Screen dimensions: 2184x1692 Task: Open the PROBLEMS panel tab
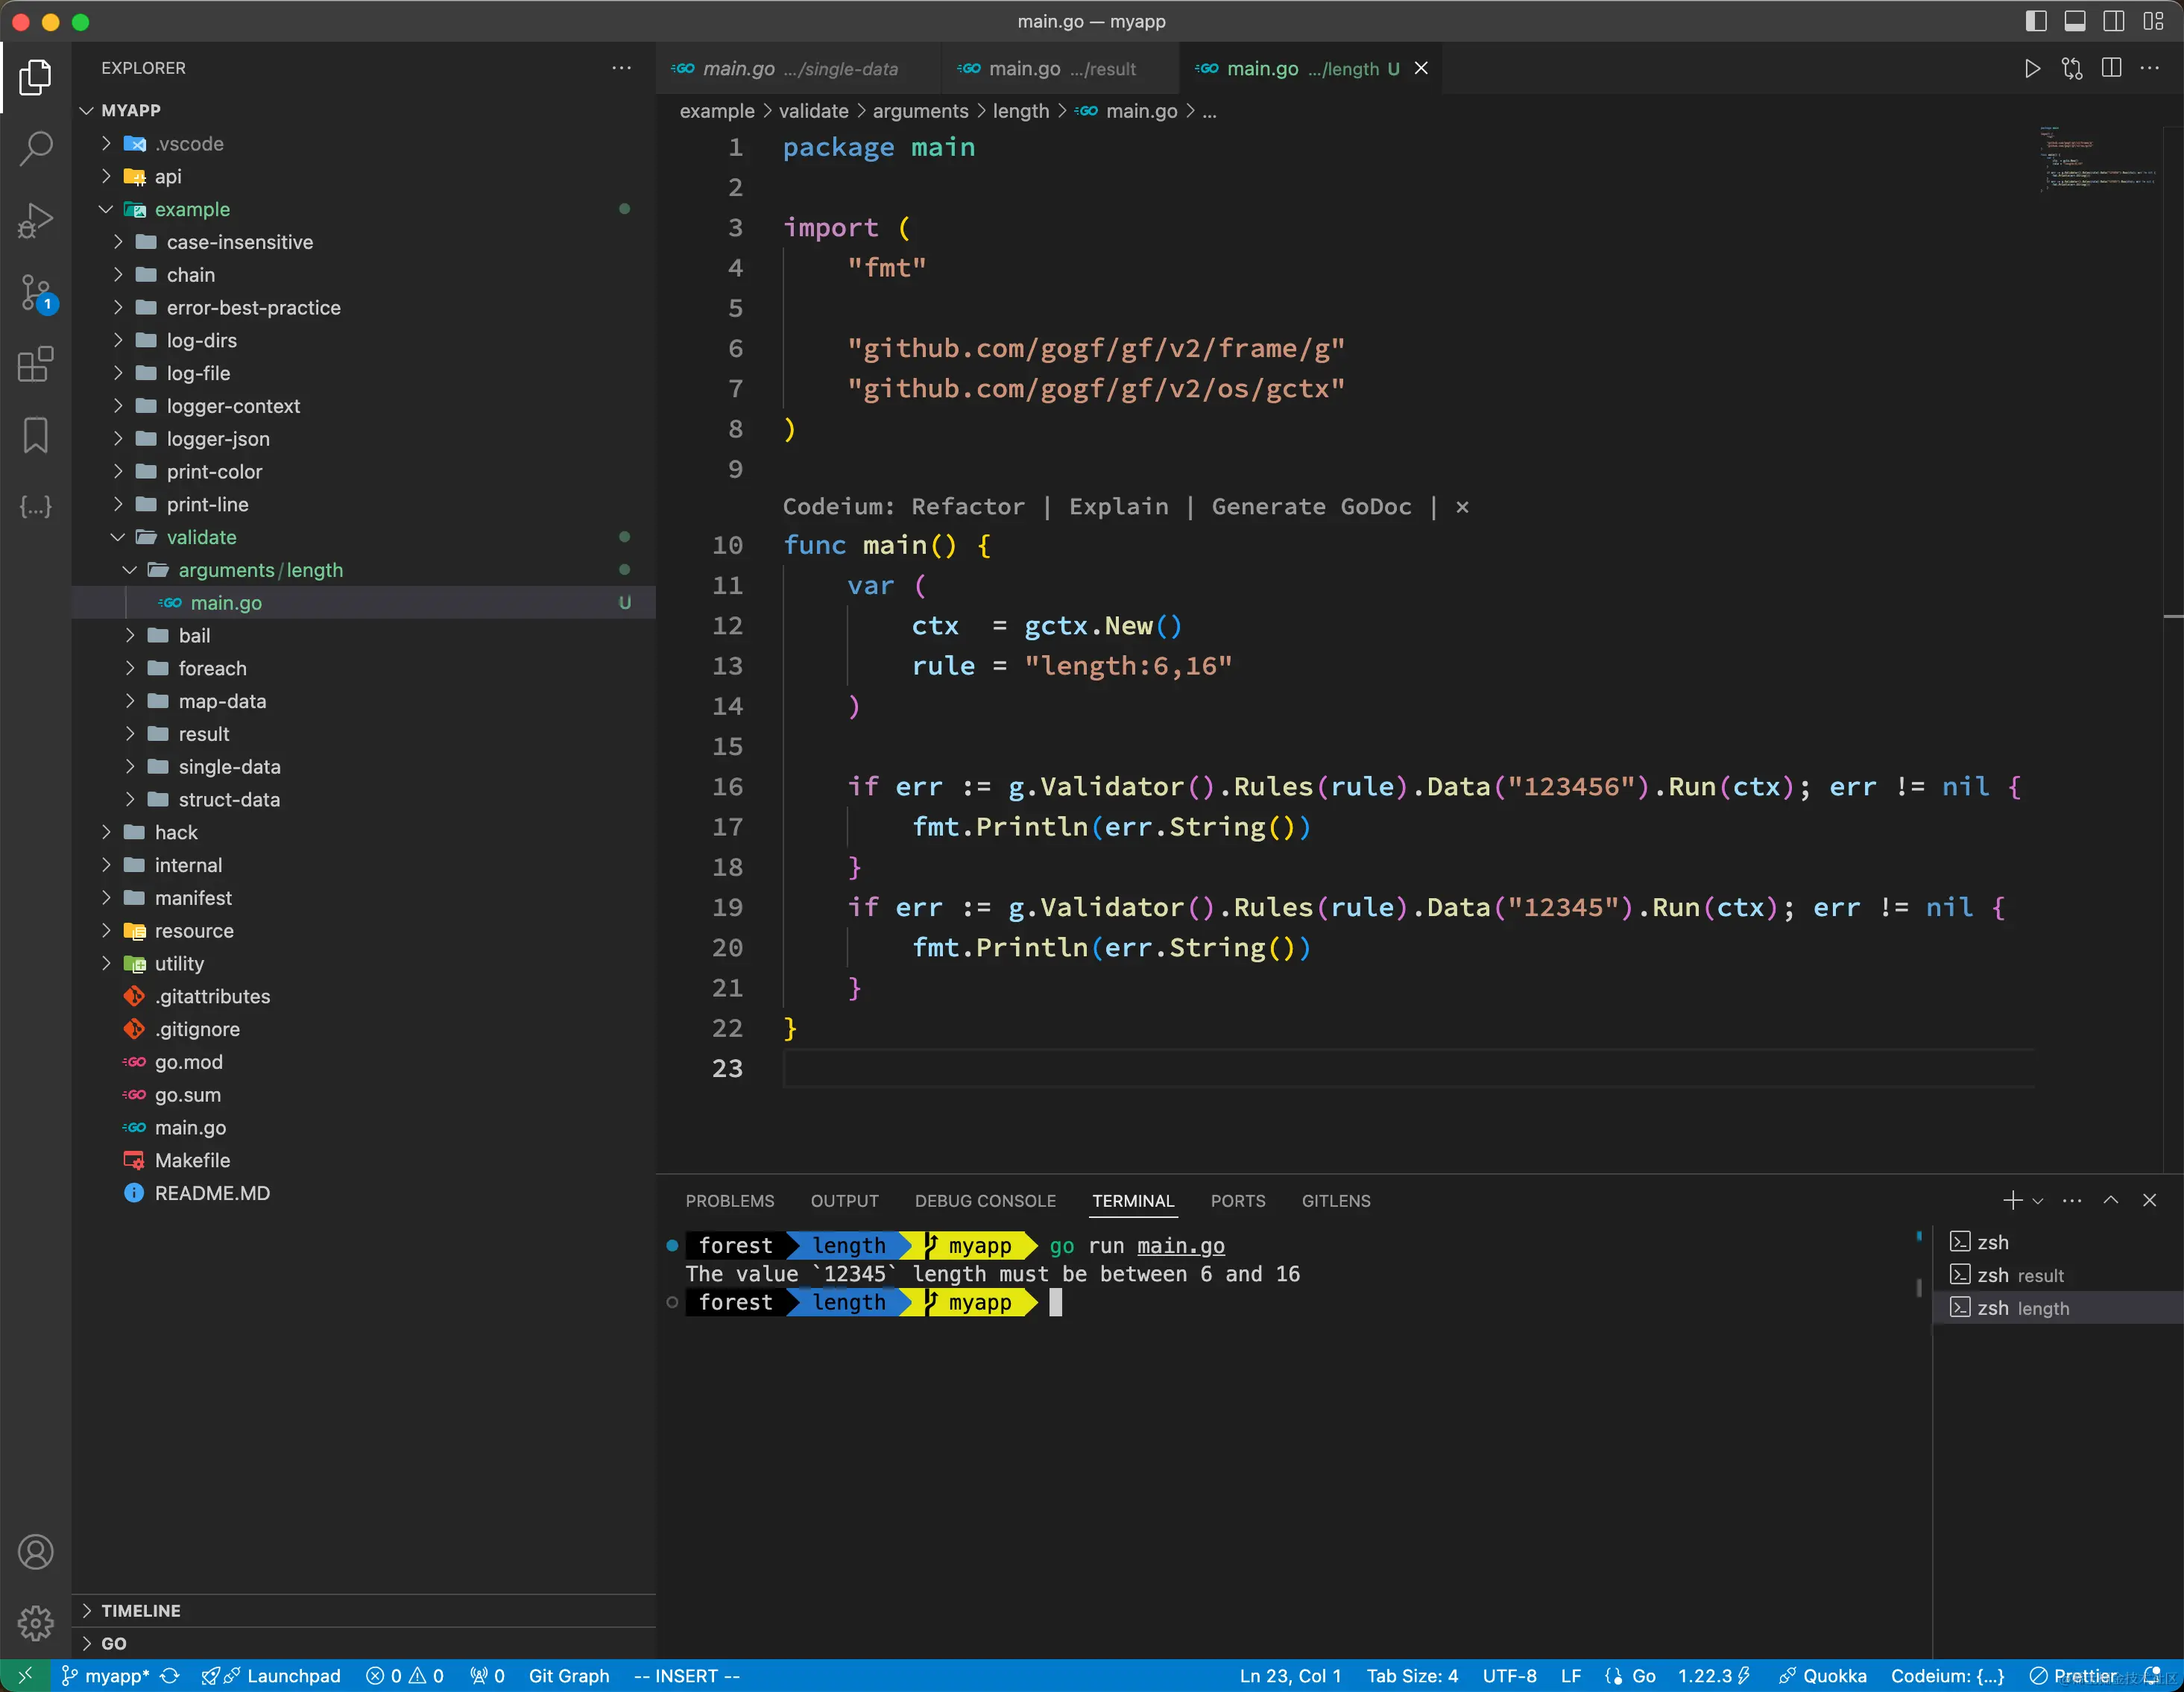[729, 1201]
